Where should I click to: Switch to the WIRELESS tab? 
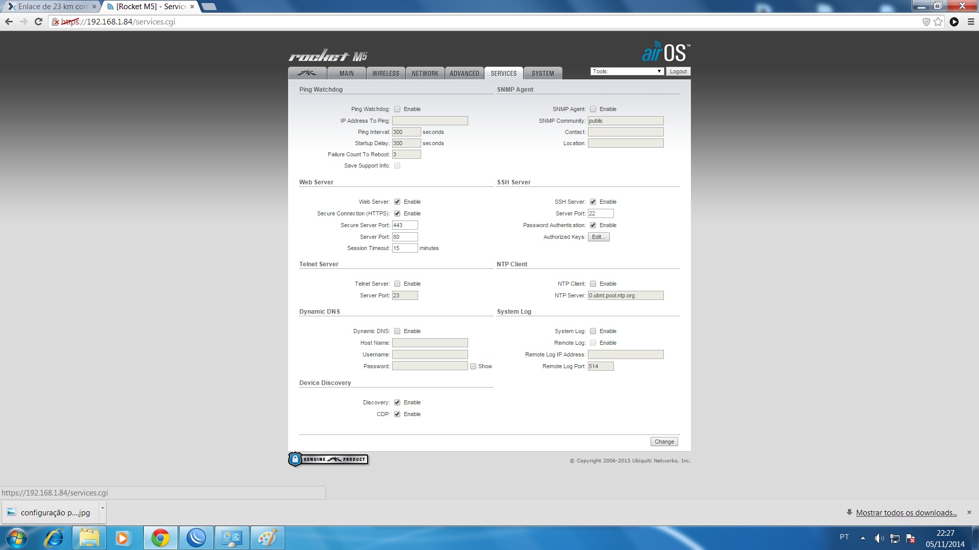[385, 73]
